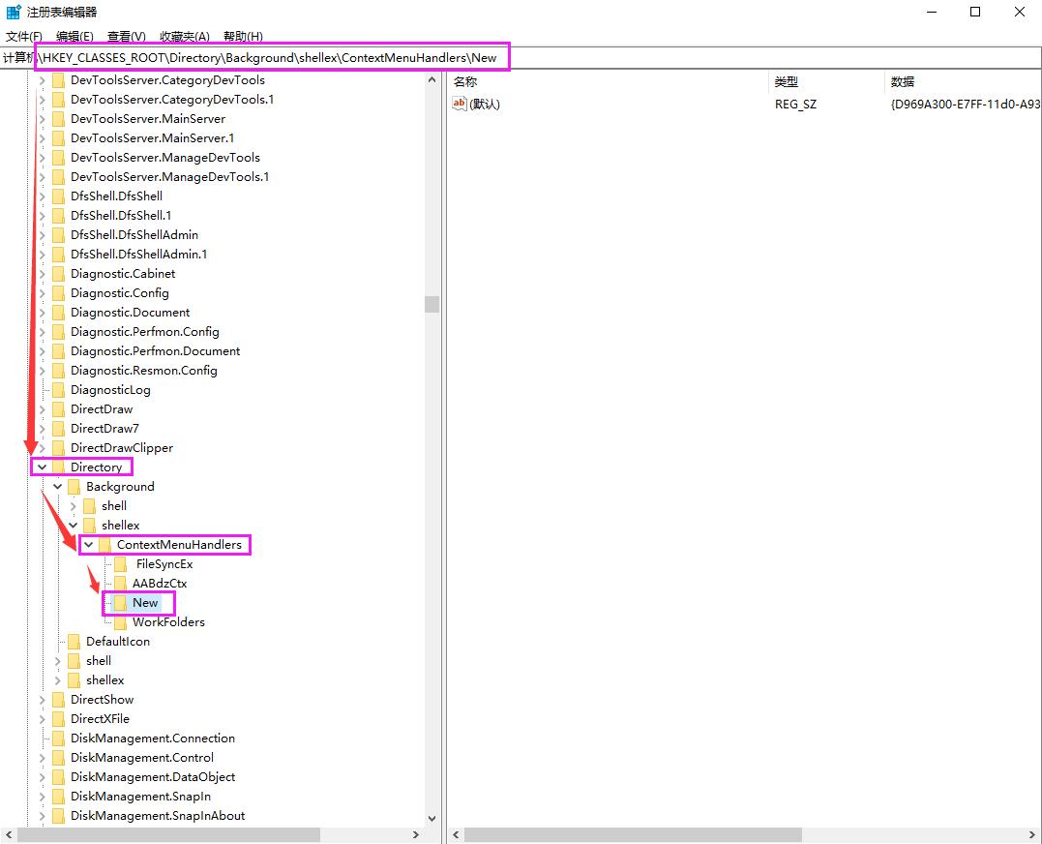Click the AABdzCtx folder icon

click(121, 584)
